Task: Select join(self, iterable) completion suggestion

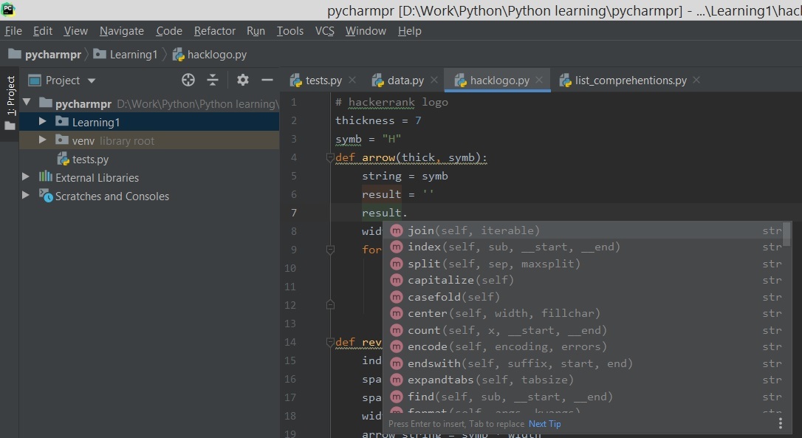Action: coord(473,230)
